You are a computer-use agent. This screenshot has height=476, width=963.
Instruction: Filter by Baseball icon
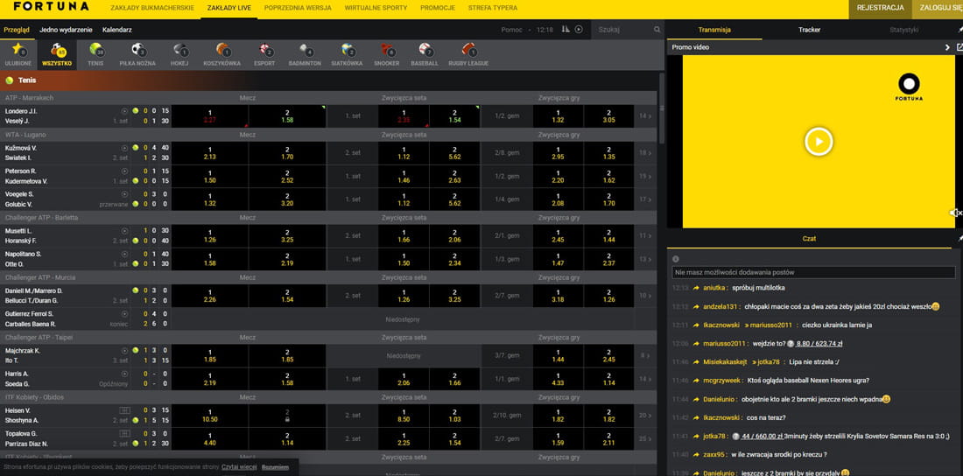[x=425, y=54]
